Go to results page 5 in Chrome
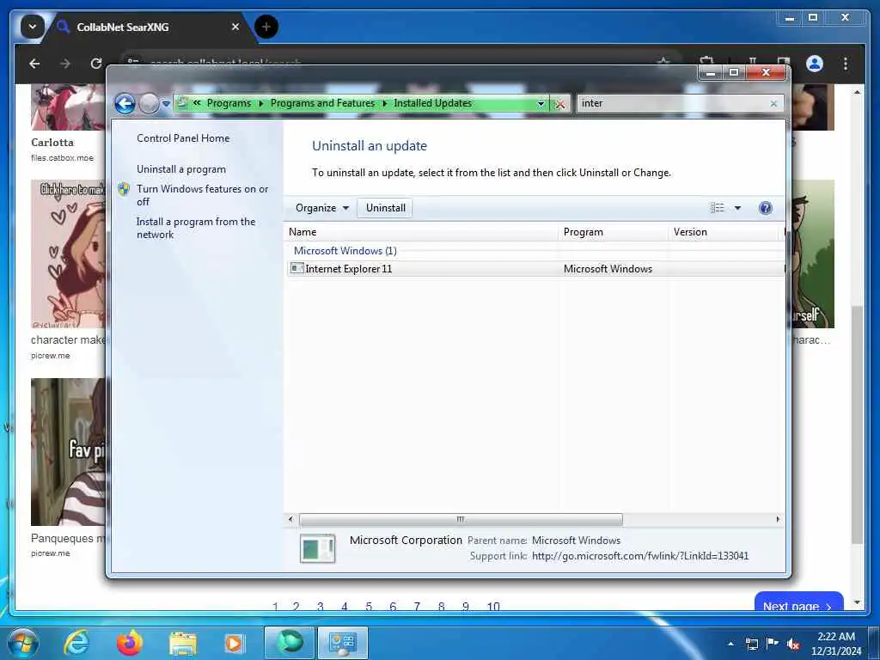This screenshot has height=660, width=880. pyautogui.click(x=369, y=606)
